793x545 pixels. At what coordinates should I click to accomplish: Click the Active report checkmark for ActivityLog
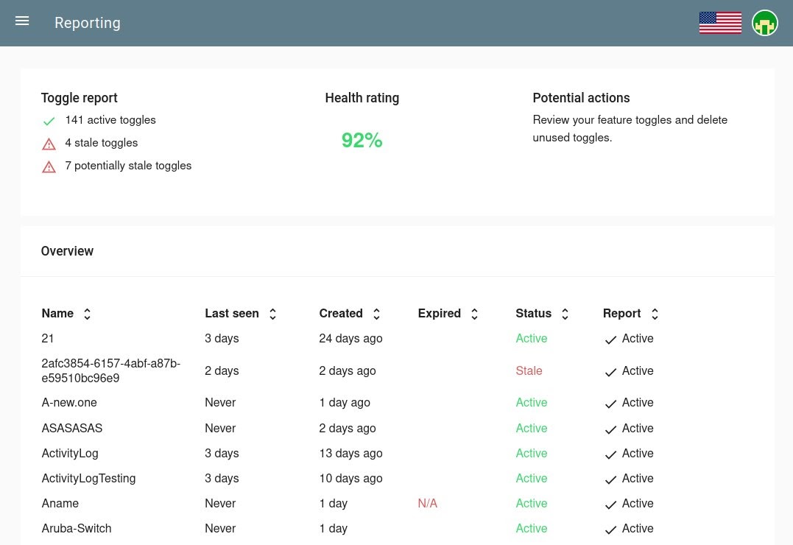(610, 454)
